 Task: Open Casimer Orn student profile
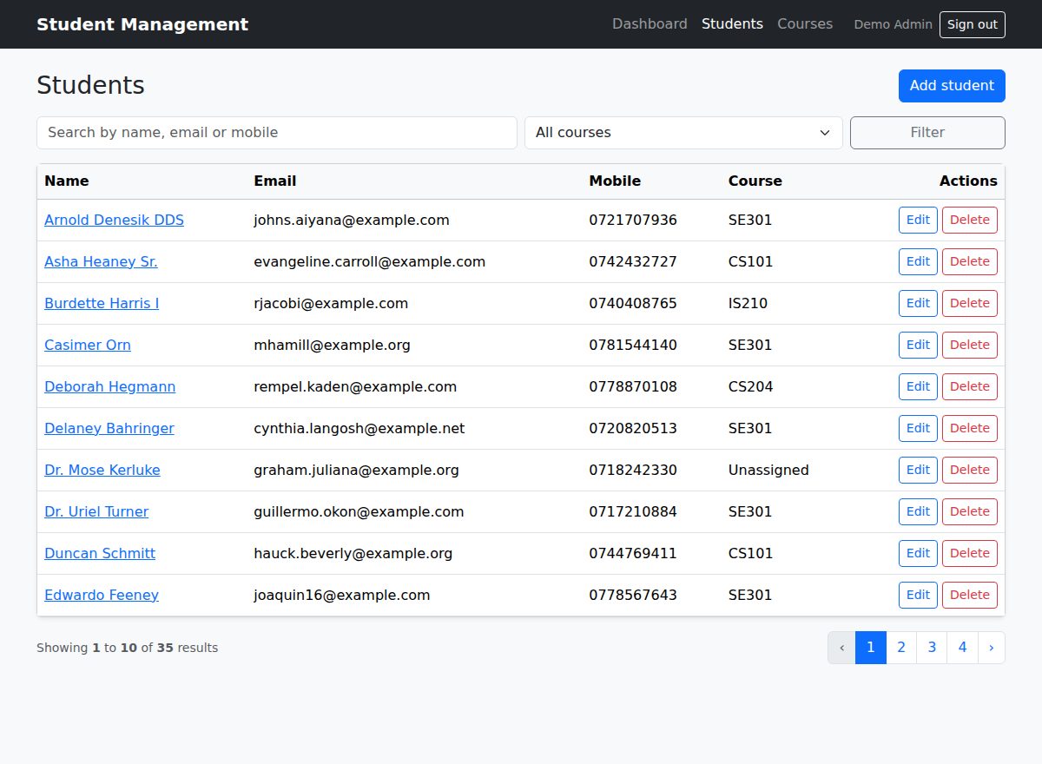coord(88,346)
